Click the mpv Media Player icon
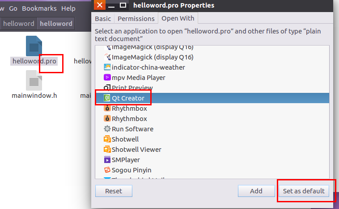 (x=107, y=77)
